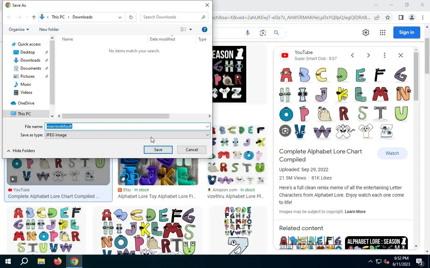
Task: Open Windows Start menu
Action: pos(8,261)
